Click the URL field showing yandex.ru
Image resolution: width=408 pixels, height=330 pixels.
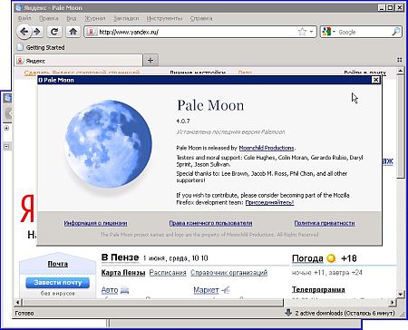pos(197,32)
